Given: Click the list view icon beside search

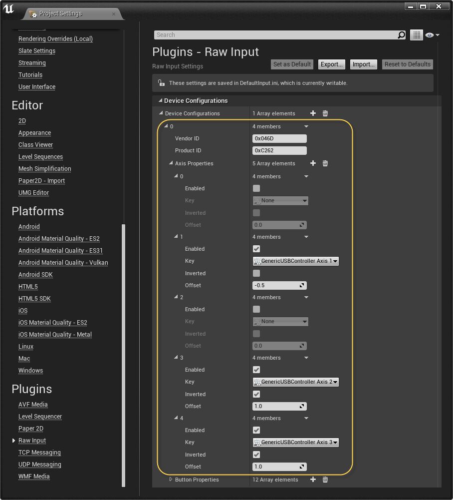Looking at the screenshot, I should (x=417, y=35).
